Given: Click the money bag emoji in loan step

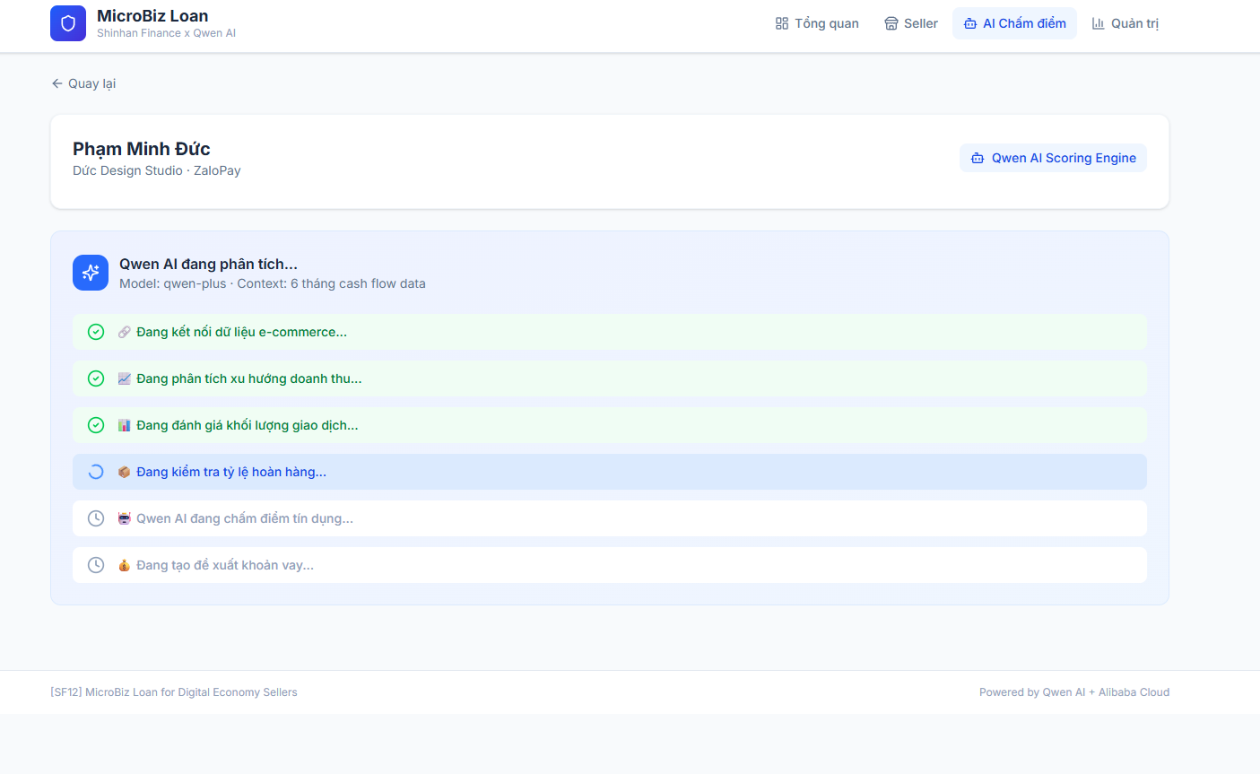Looking at the screenshot, I should [x=125, y=565].
